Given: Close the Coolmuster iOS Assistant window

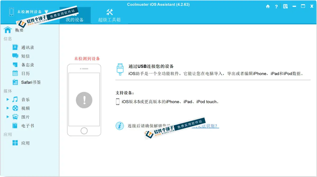Looking at the screenshot, I should [x=312, y=7].
